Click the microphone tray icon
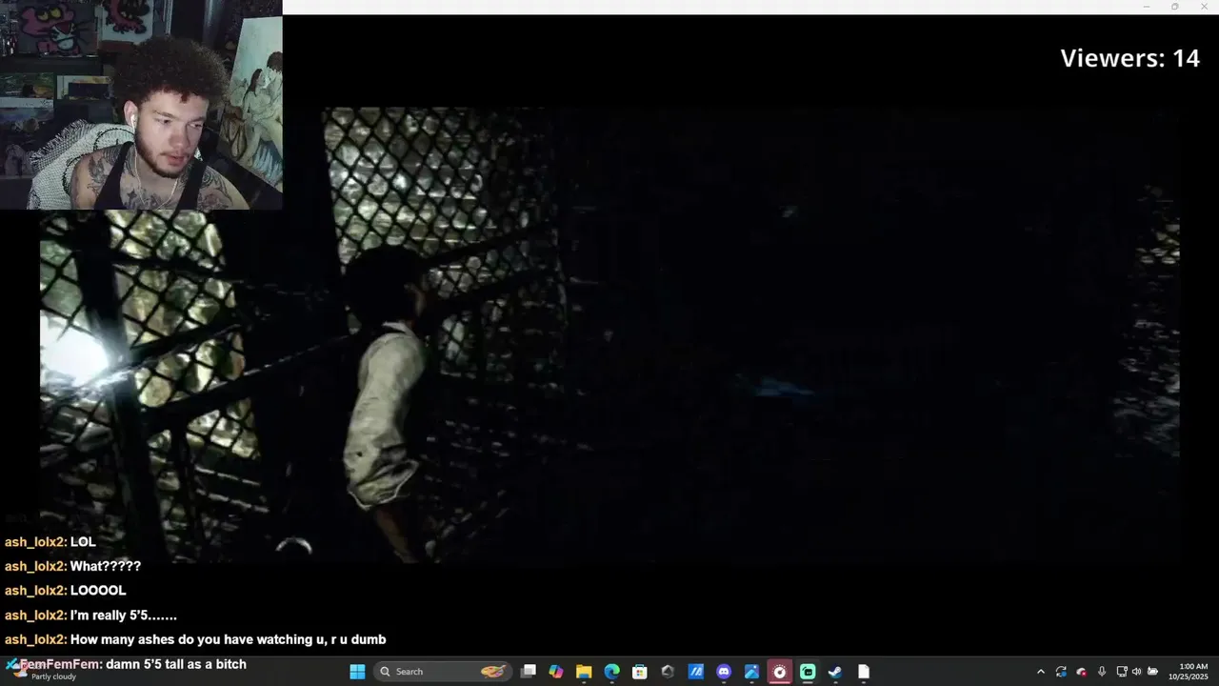The height and width of the screenshot is (686, 1219). 1102,672
